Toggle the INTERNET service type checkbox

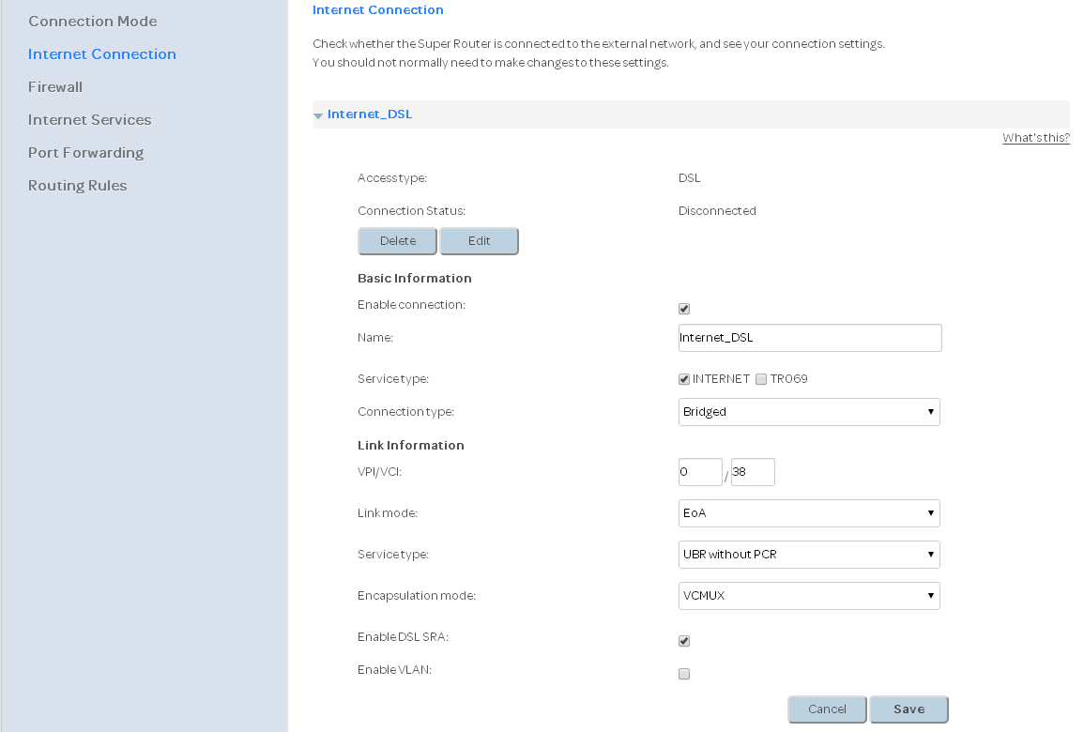click(684, 379)
